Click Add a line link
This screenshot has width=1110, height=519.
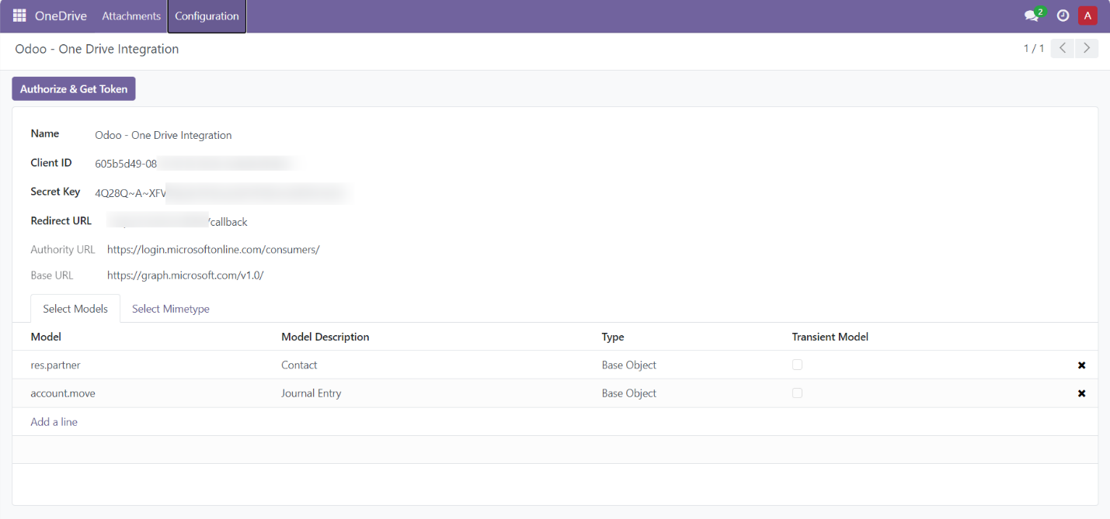[54, 422]
